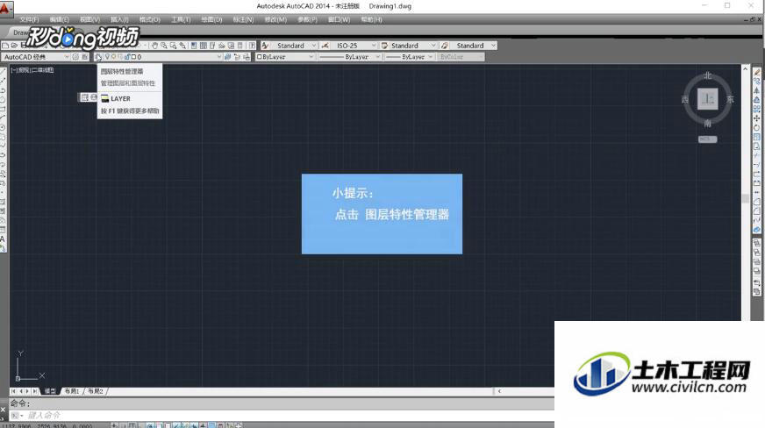Switch to the 模型 model tab
Screen dimensions: 765x428
(x=50, y=391)
